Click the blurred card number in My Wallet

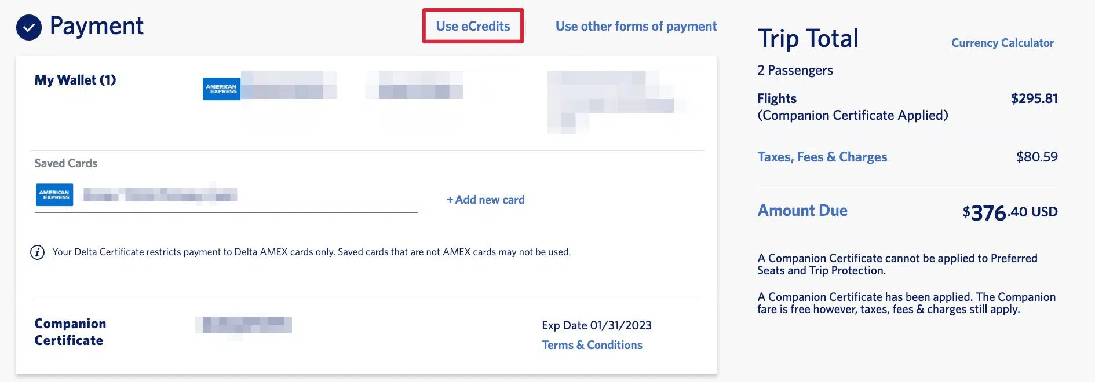(289, 85)
